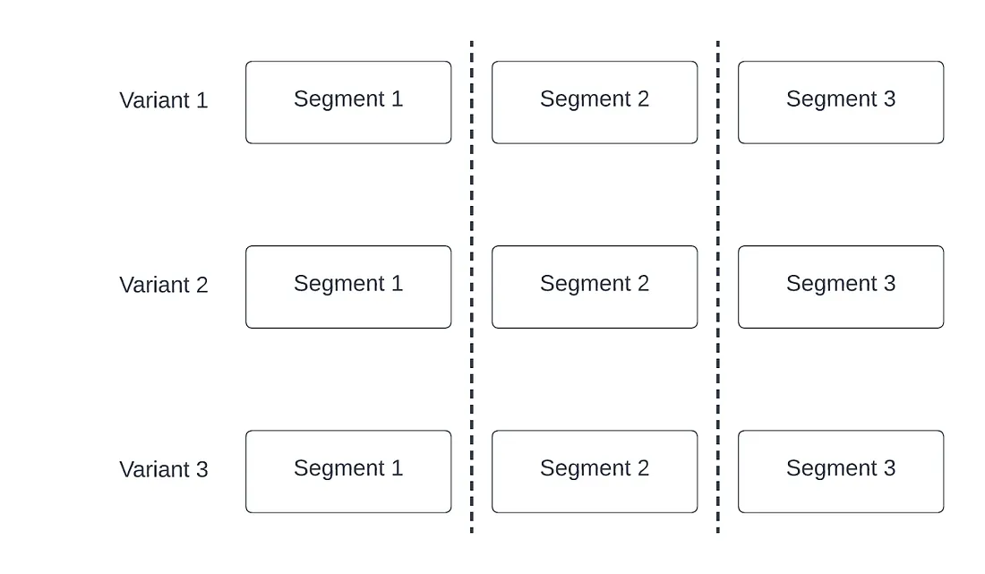
Task: Select Segment 1 box in Variant 2 row
Action: (x=348, y=287)
